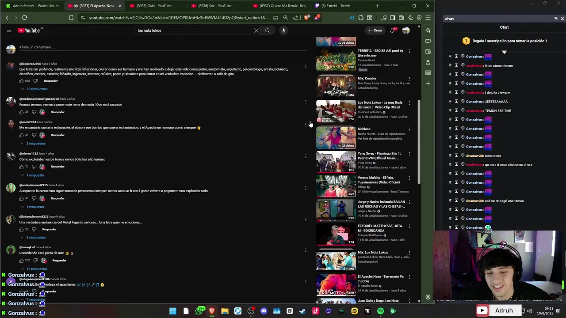Expand '23 respuestas' replies

34,89
